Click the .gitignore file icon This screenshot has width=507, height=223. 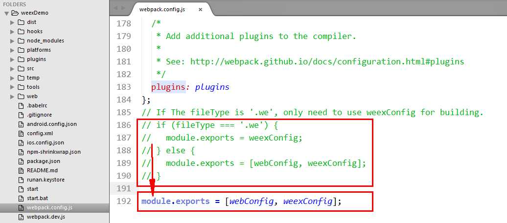tap(21, 115)
